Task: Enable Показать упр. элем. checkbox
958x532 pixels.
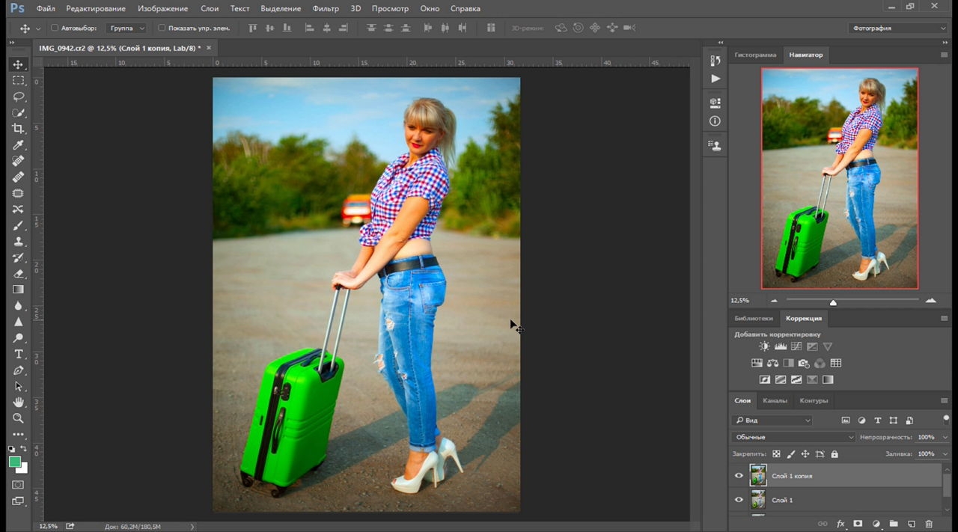Action: pos(162,28)
